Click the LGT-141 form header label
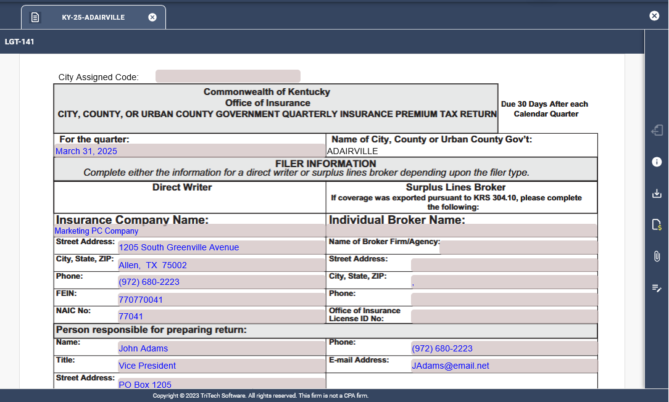 pyautogui.click(x=20, y=42)
